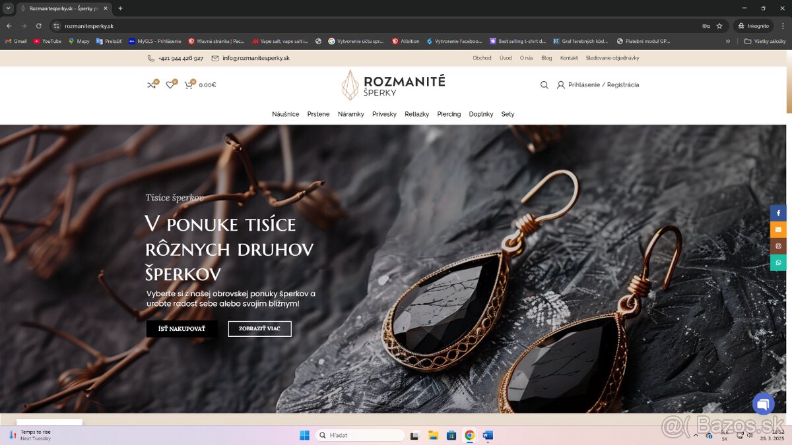Image resolution: width=792 pixels, height=445 pixels.
Task: Open the browser tab search dropdown
Action: coord(9,9)
